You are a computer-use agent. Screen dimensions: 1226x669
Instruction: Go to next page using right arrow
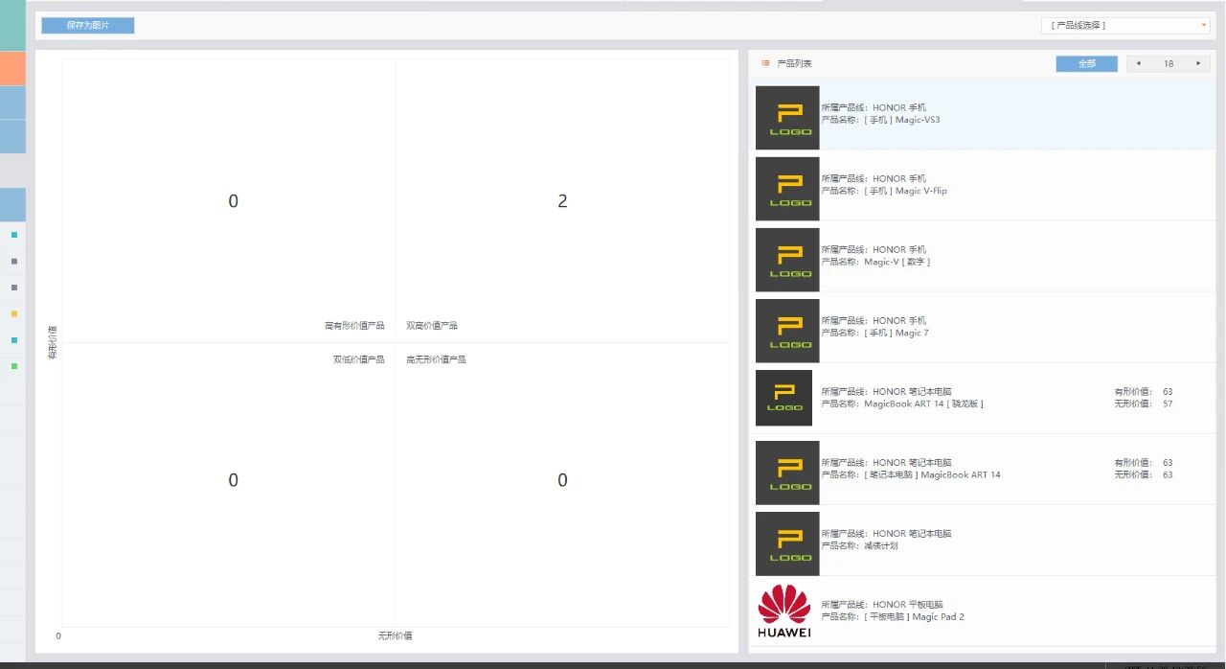pyautogui.click(x=1197, y=64)
